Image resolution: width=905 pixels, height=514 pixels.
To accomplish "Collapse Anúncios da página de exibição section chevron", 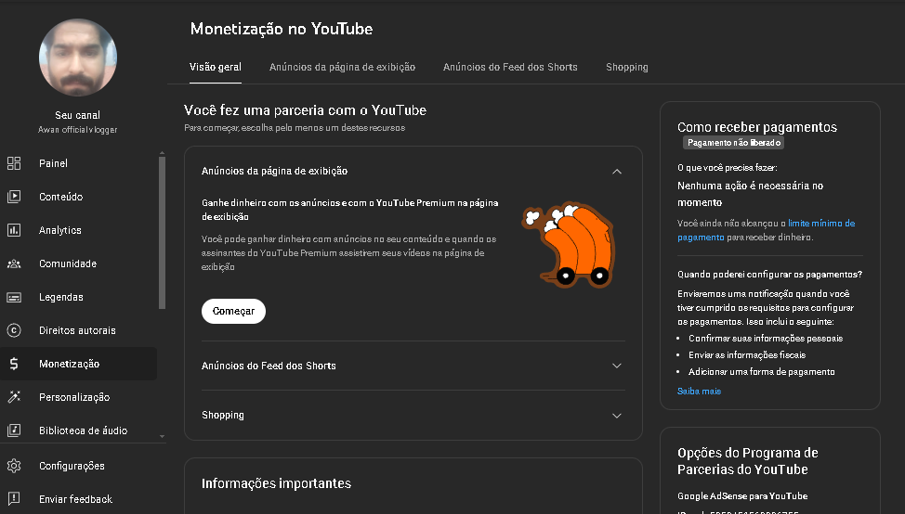I will coord(616,171).
